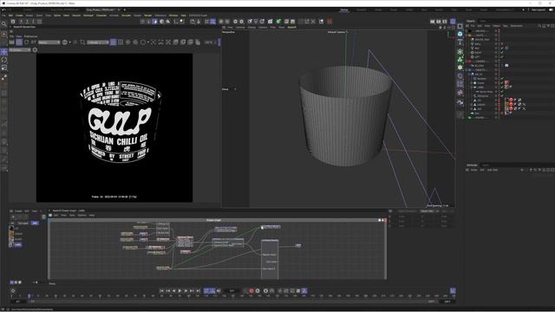Click the filter funnel icon in Object Manager
Viewport: 555px width, 312px height.
click(548, 26)
